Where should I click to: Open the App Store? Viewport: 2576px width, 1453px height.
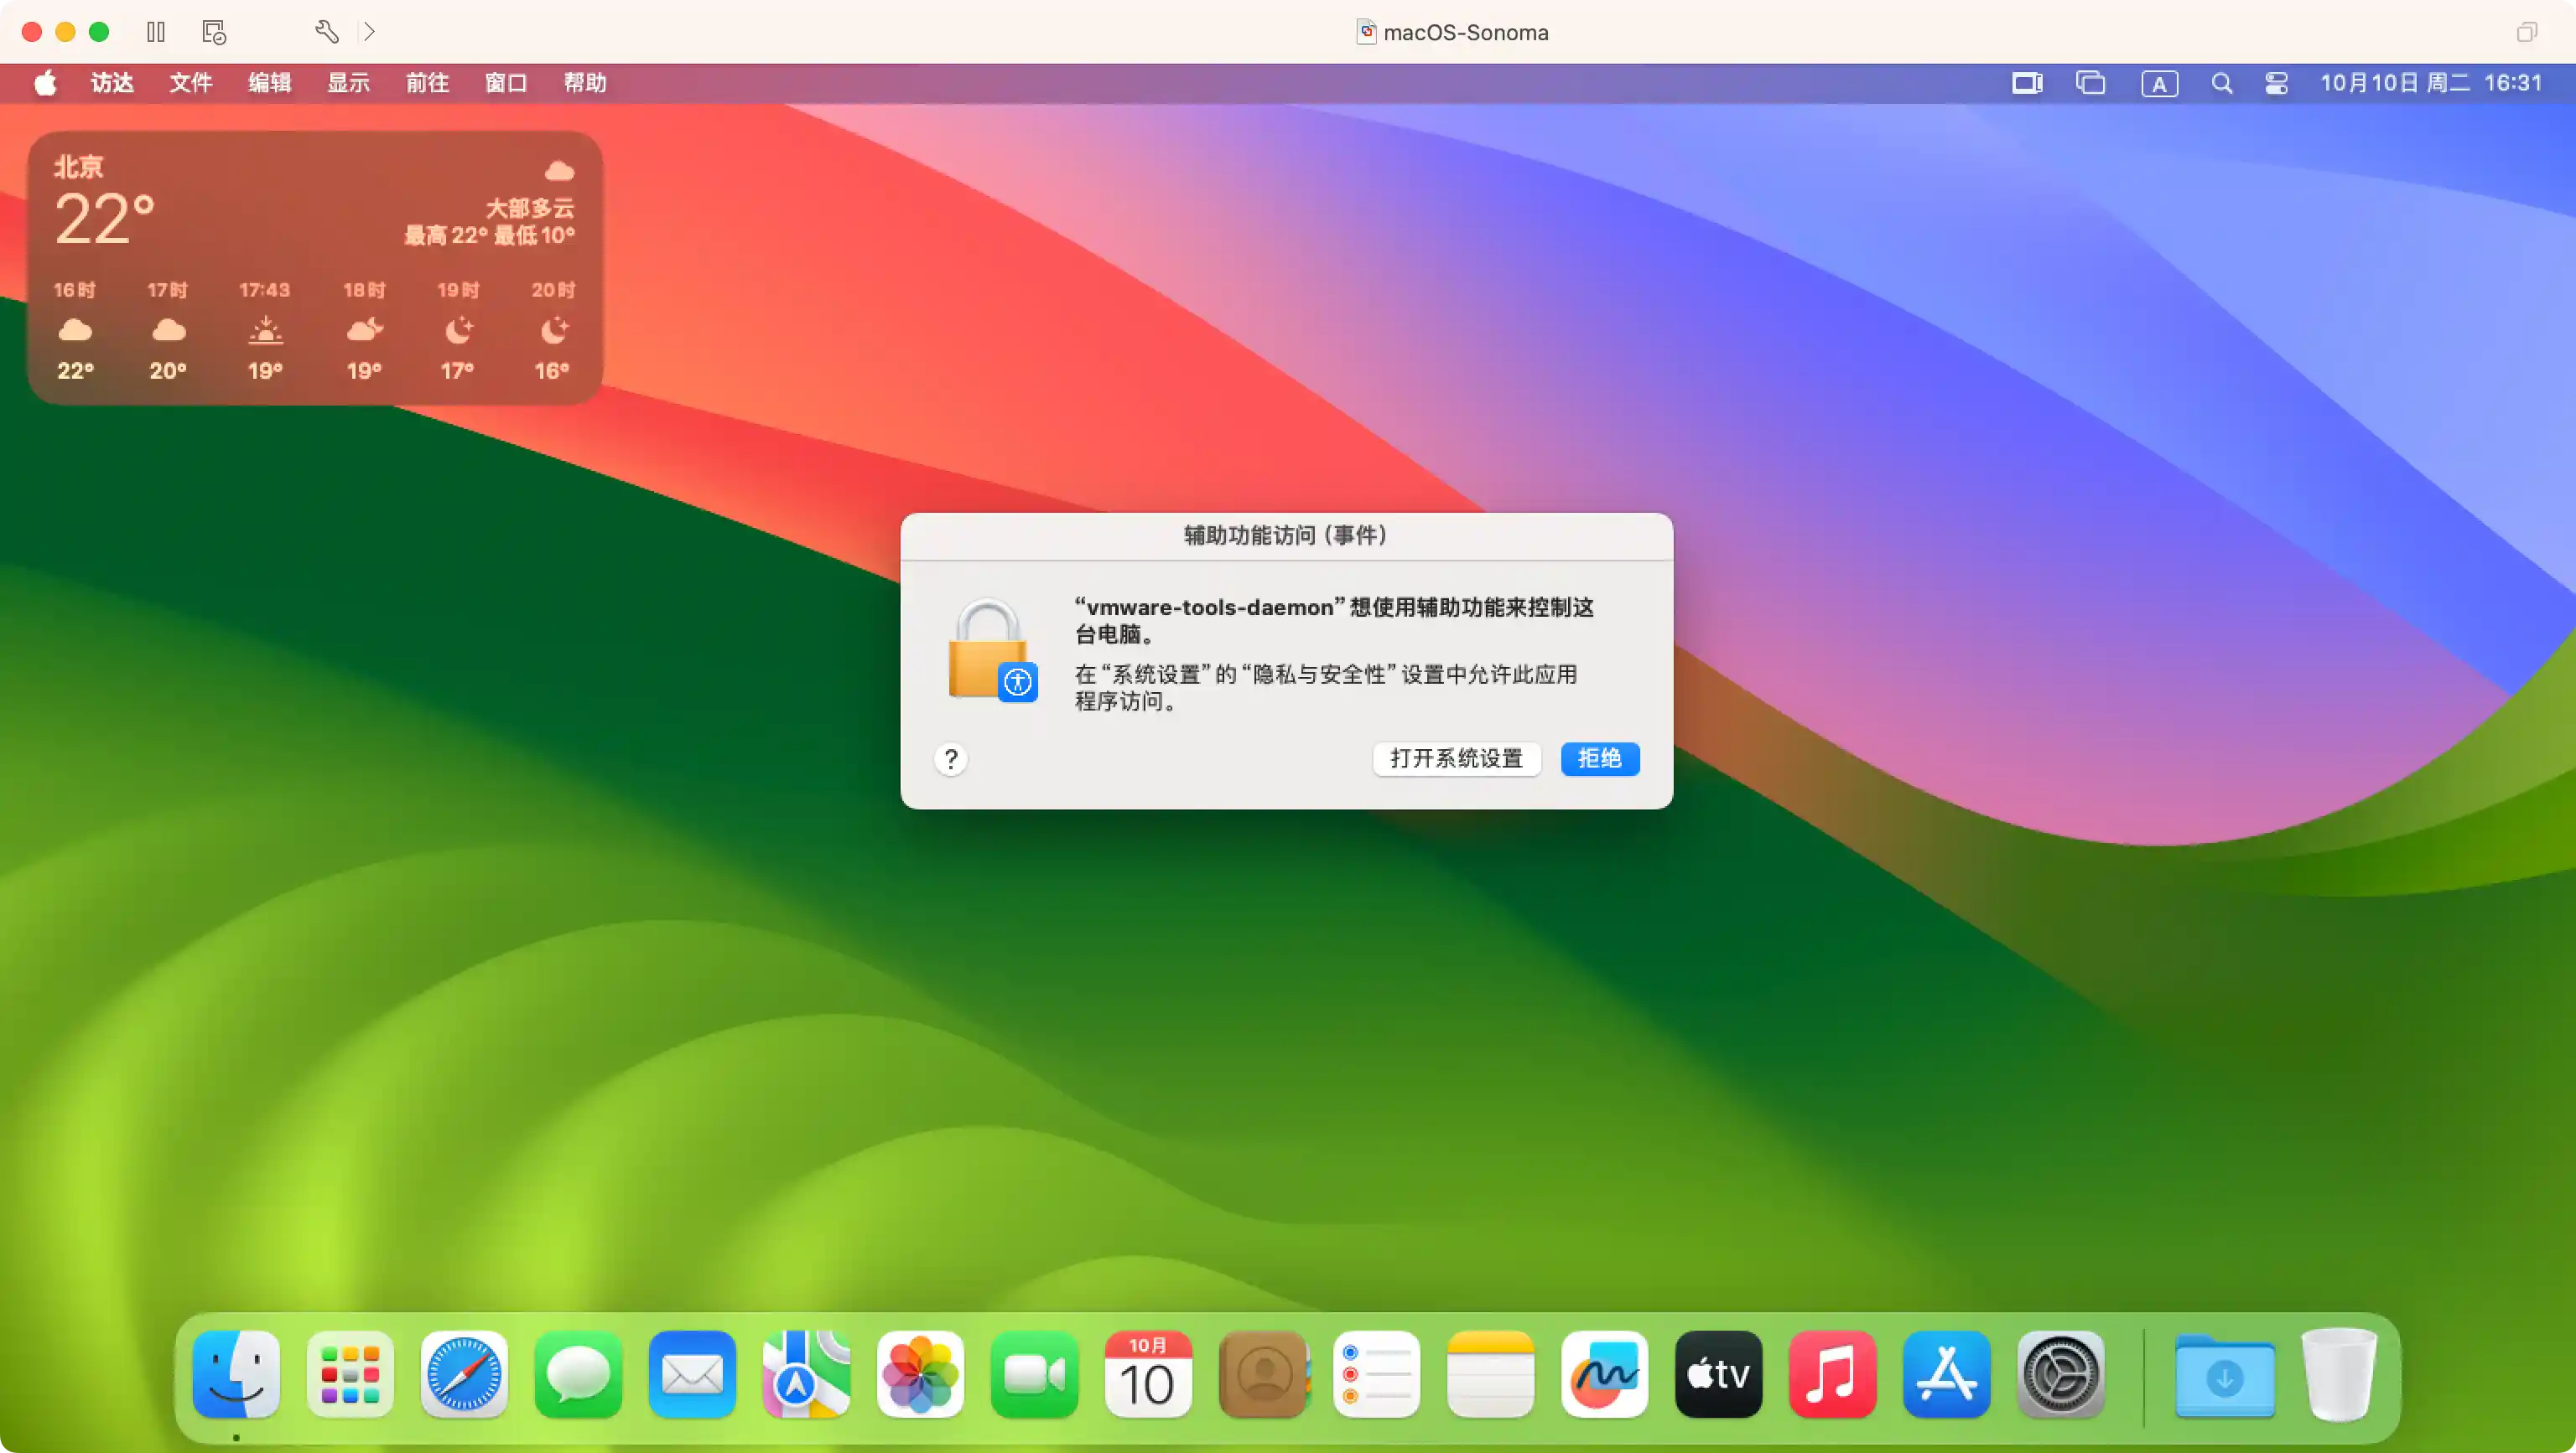click(x=1946, y=1375)
